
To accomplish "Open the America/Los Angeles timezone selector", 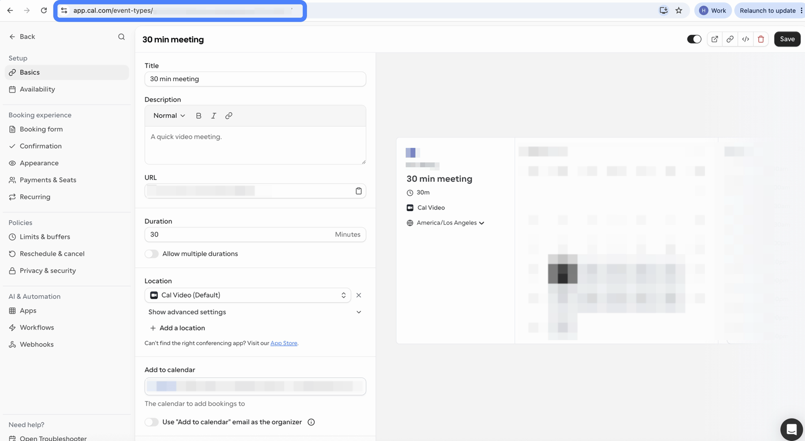I will [450, 223].
